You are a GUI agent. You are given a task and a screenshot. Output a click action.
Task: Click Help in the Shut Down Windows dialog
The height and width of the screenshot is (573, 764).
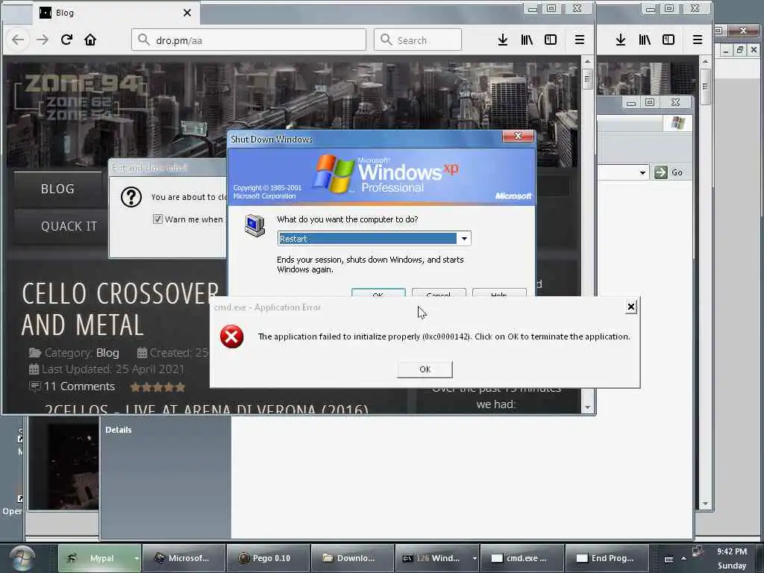tap(499, 292)
